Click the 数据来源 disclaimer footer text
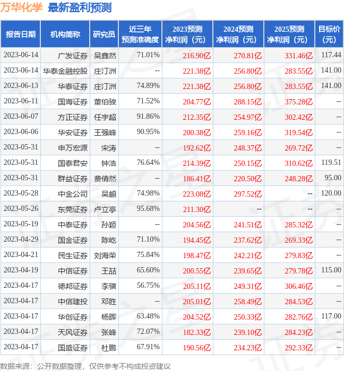The width and height of the screenshot is (344, 371). pyautogui.click(x=85, y=366)
